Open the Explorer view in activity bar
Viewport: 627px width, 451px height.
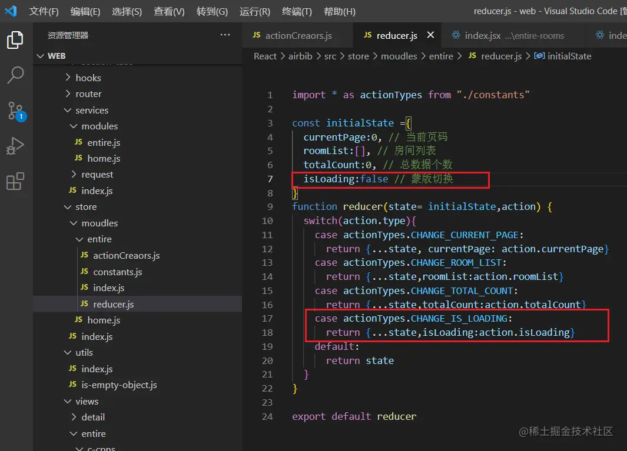(15, 40)
